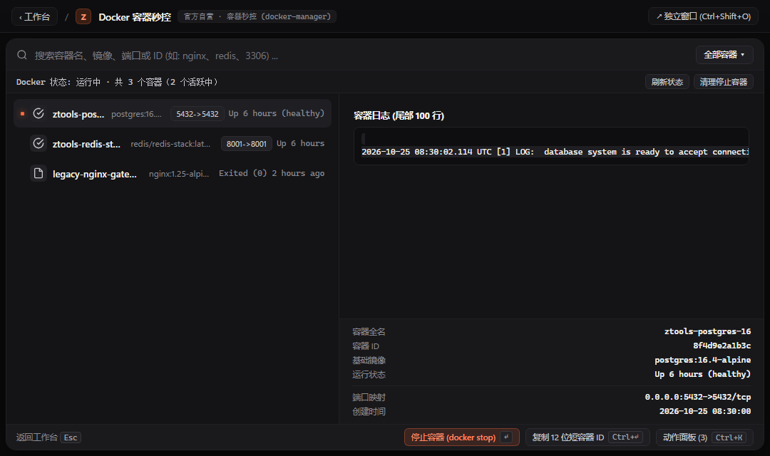Open the 全部容器 filter dropdown
770x456 pixels.
coord(724,55)
